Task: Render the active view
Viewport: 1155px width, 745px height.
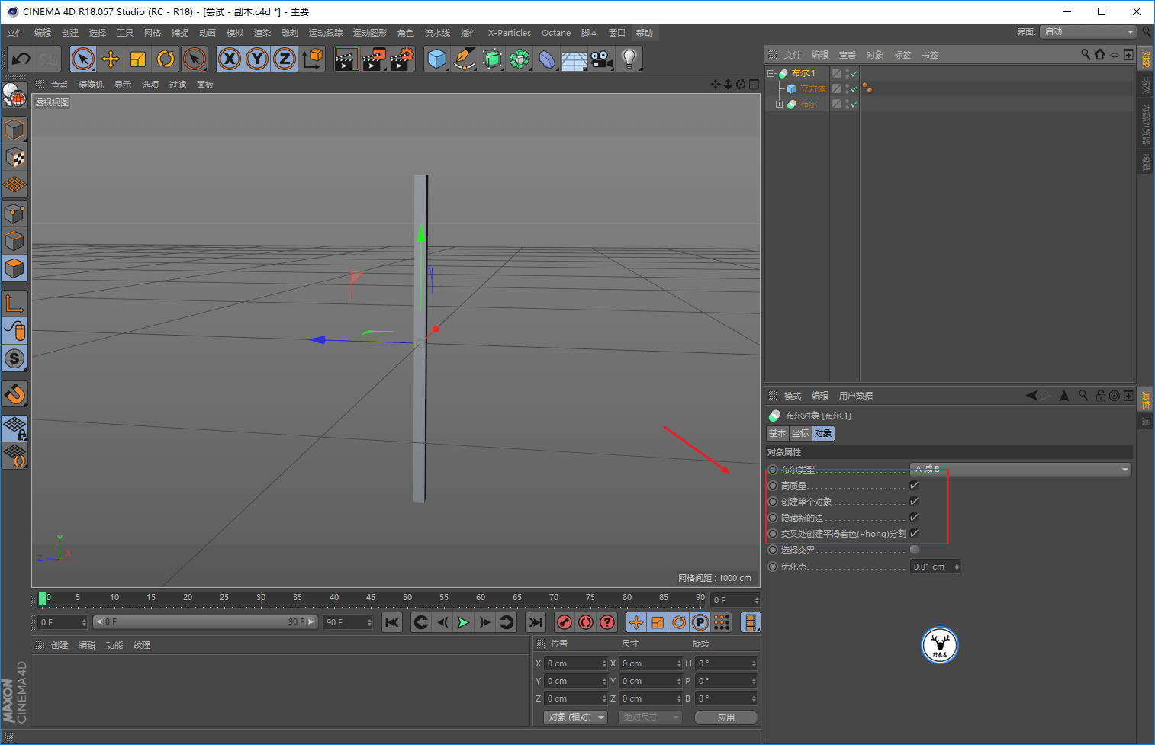Action: coord(346,59)
